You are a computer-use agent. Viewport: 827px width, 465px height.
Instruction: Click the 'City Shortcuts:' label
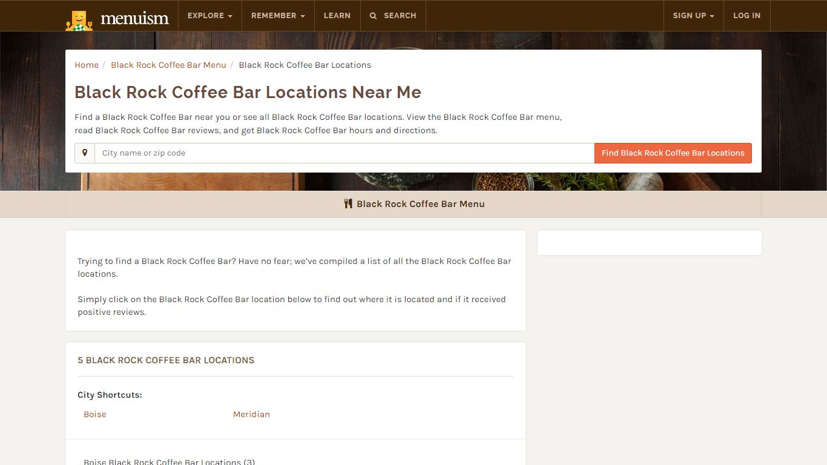pyautogui.click(x=110, y=395)
